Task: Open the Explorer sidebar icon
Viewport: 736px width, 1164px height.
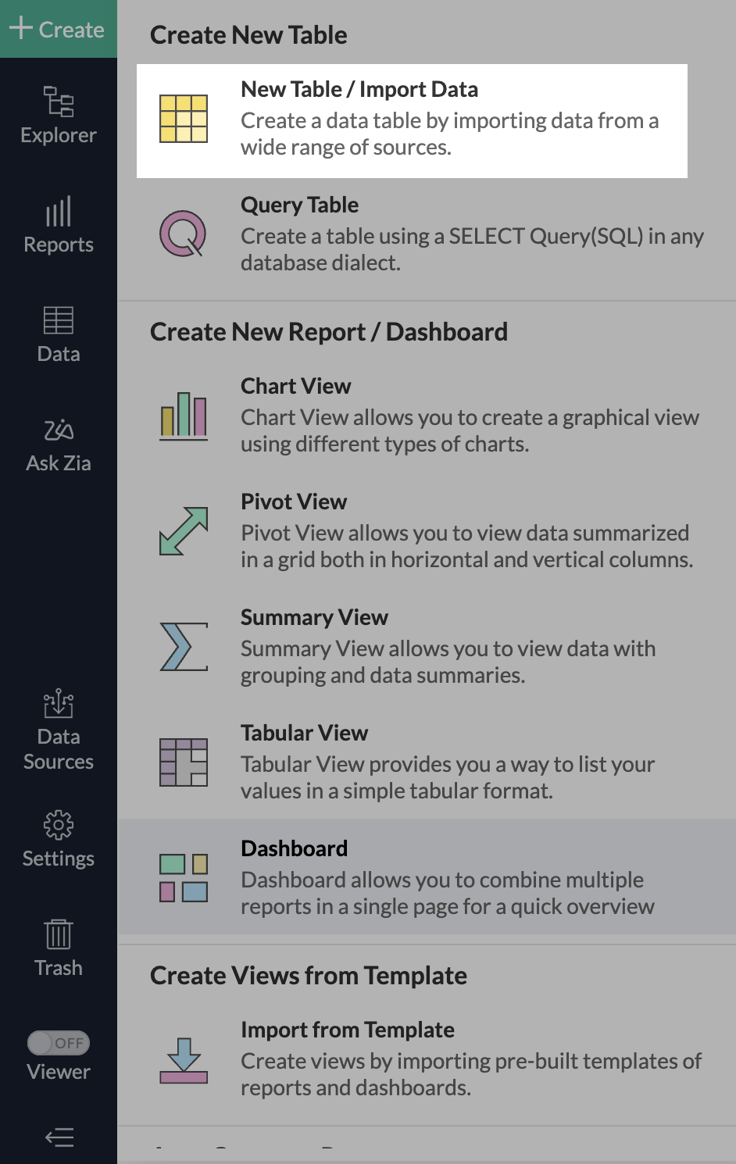Action: (59, 102)
